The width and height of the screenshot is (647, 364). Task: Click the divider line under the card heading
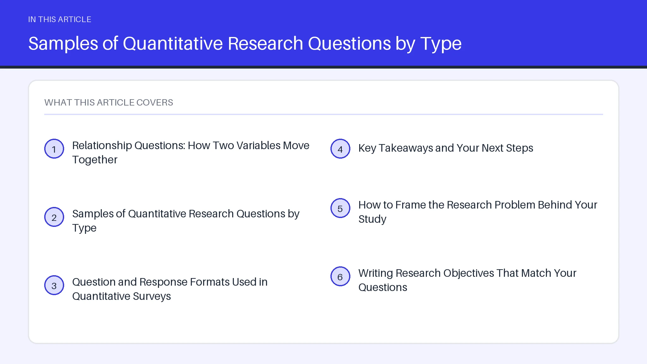click(x=323, y=114)
